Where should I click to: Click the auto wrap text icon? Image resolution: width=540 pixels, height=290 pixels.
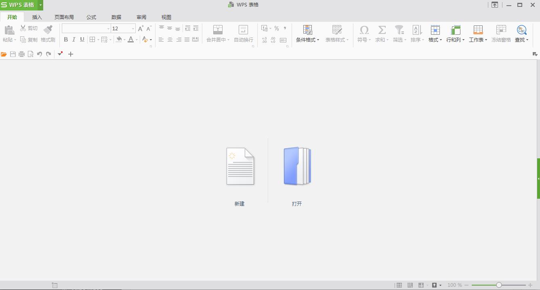(243, 29)
